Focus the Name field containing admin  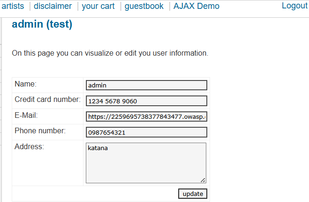[x=146, y=85]
